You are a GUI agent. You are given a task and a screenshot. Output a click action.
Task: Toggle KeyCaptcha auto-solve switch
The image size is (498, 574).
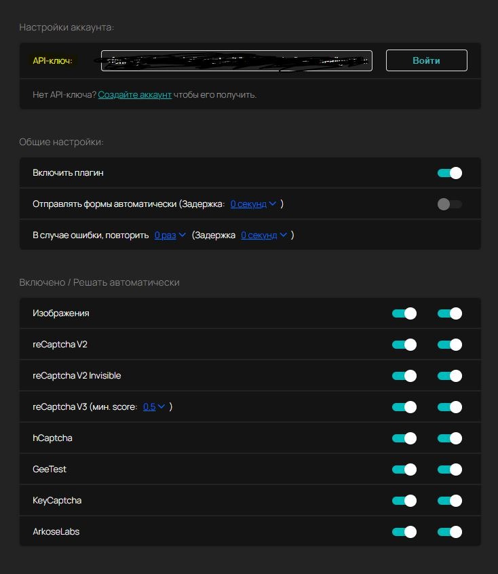[450, 501]
